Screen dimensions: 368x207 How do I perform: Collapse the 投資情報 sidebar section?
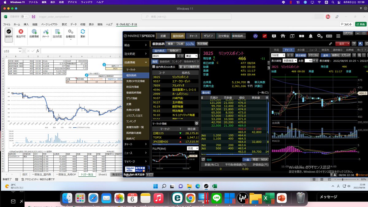[136, 63]
